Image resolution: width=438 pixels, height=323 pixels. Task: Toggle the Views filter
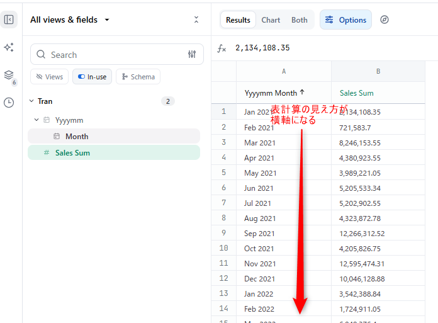50,77
